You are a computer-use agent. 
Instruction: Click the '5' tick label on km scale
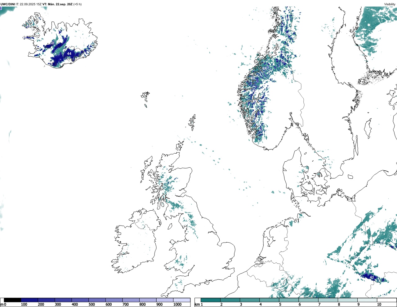pyautogui.click(x=280, y=305)
